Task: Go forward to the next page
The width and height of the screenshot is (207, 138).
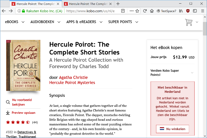Action: (x=11, y=11)
